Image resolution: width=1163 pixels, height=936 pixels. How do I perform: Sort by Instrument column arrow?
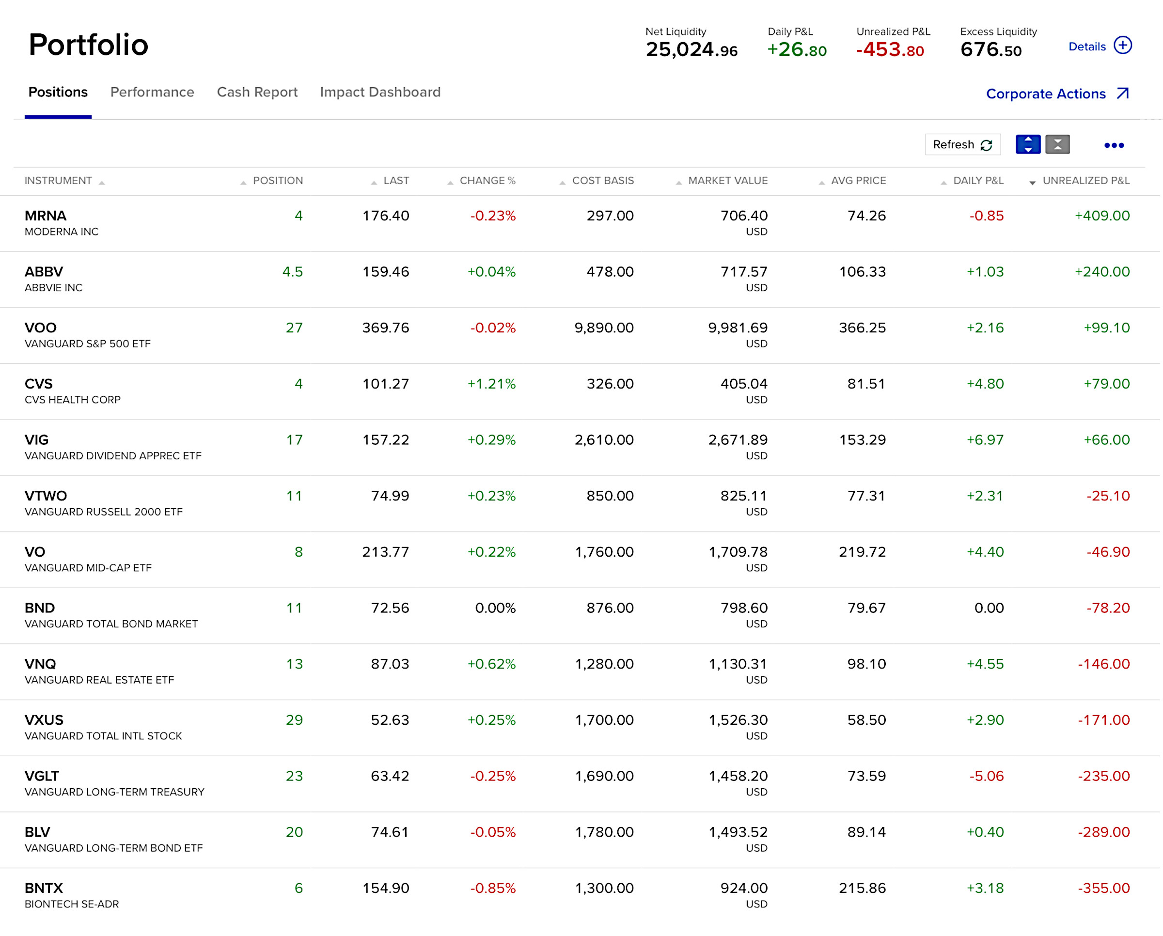coord(102,182)
